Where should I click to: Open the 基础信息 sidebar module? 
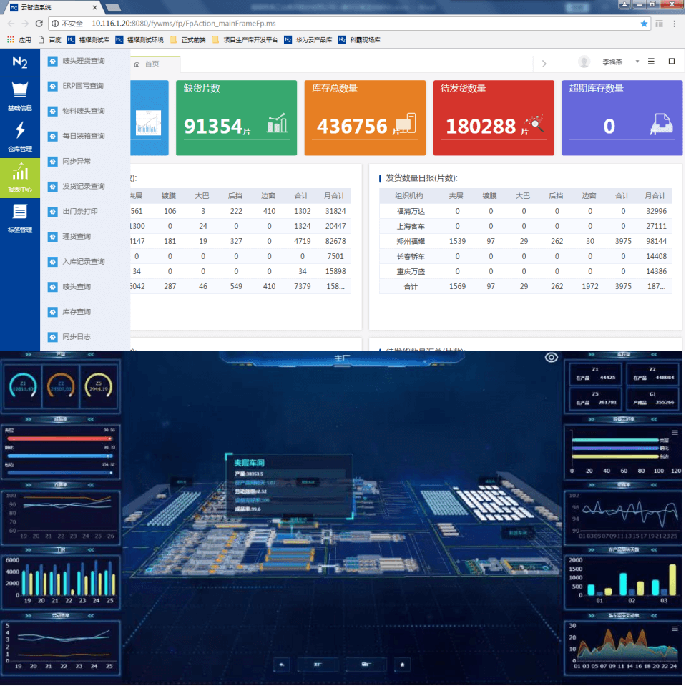[20, 97]
